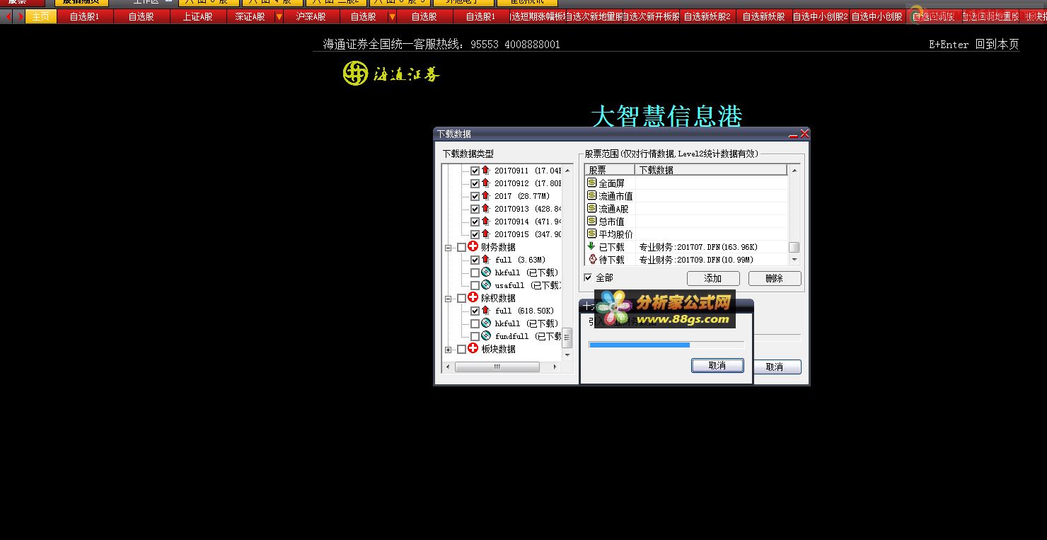The image size is (1047, 540).
Task: Click the dollar icon of 流通市值
Action: (x=592, y=195)
